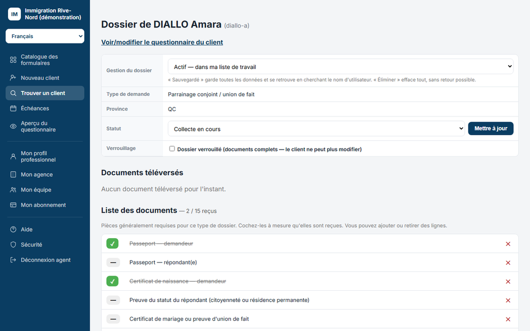Viewport: 530px width, 331px height.
Task: Click the IM agency logo badge
Action: coord(14,14)
